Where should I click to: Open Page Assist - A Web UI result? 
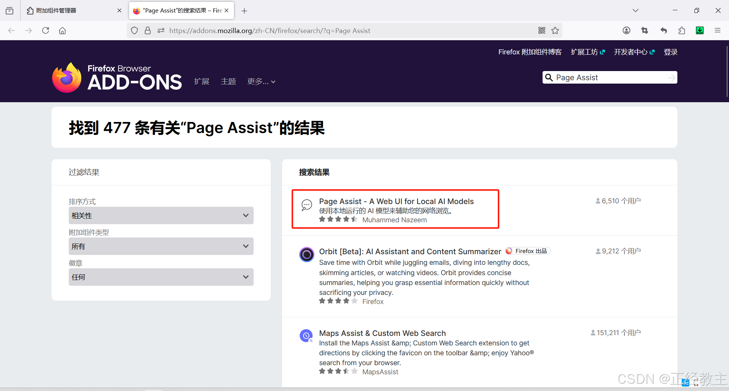[x=396, y=201]
